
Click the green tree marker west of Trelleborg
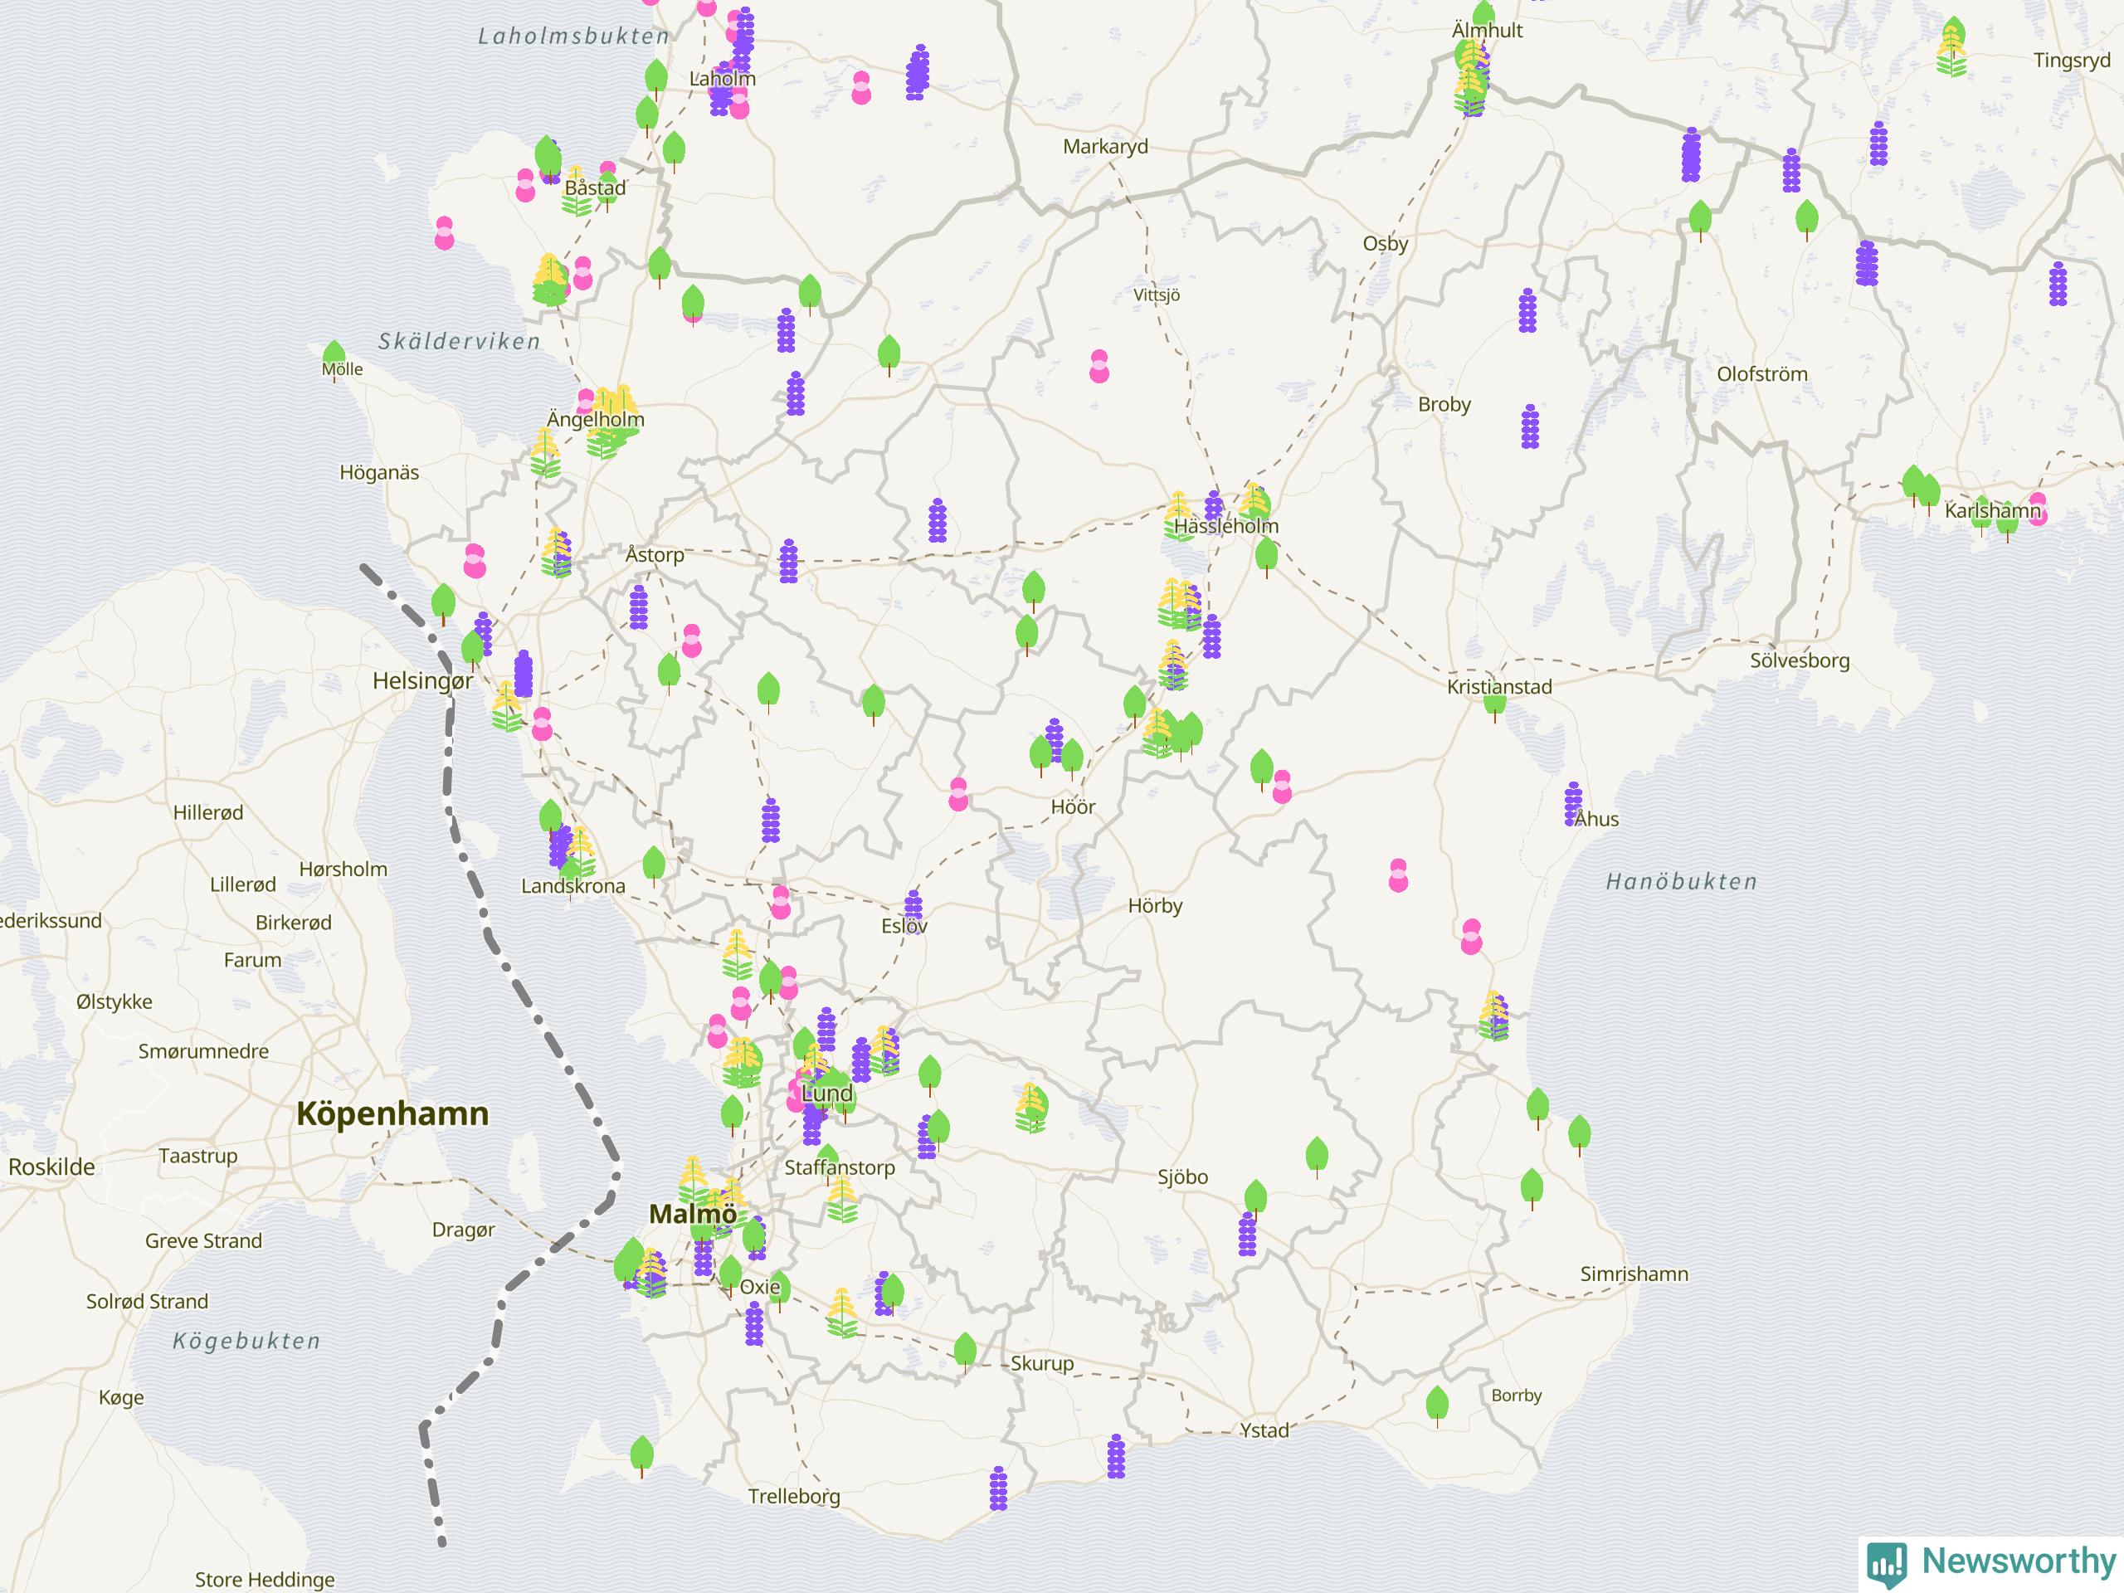[642, 1457]
